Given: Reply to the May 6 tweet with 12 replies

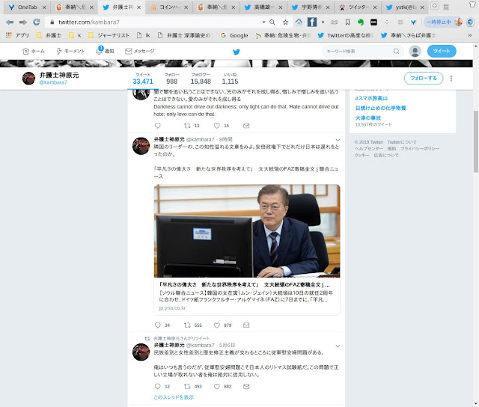Looking at the screenshot, I should coord(158,387).
